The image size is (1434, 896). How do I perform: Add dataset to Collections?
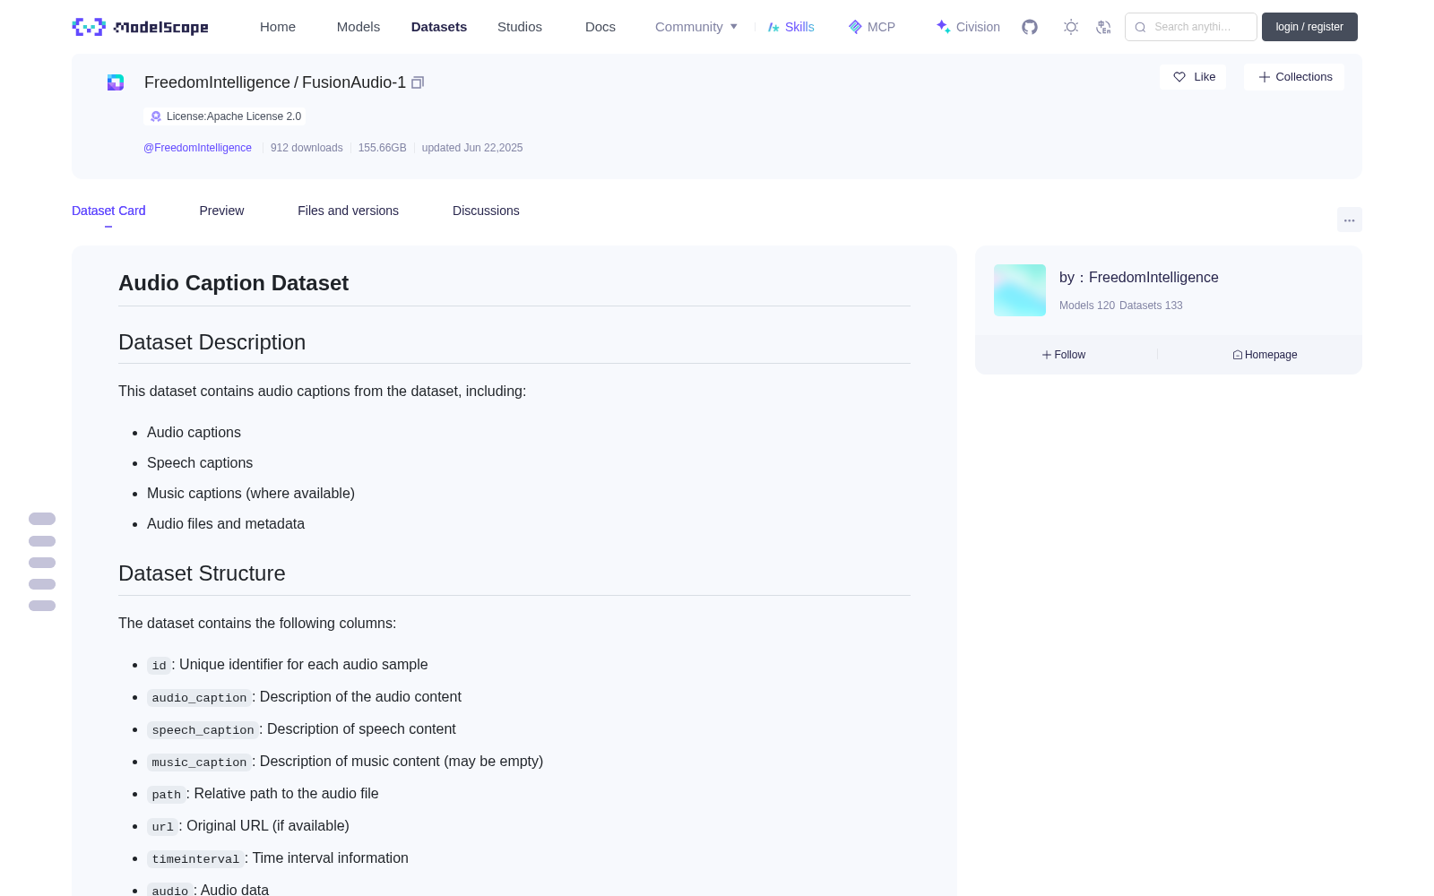1294,77
